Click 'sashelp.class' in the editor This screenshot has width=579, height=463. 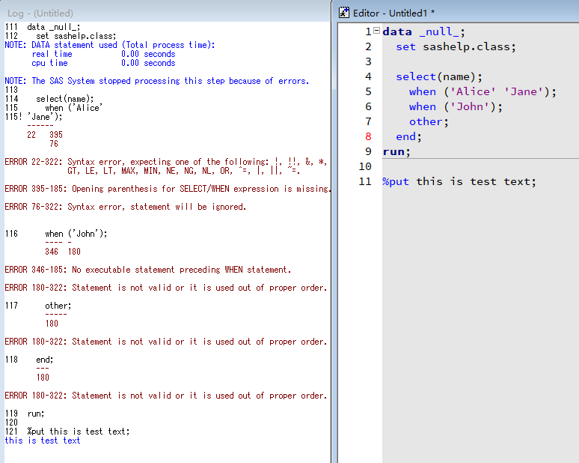[x=468, y=46]
